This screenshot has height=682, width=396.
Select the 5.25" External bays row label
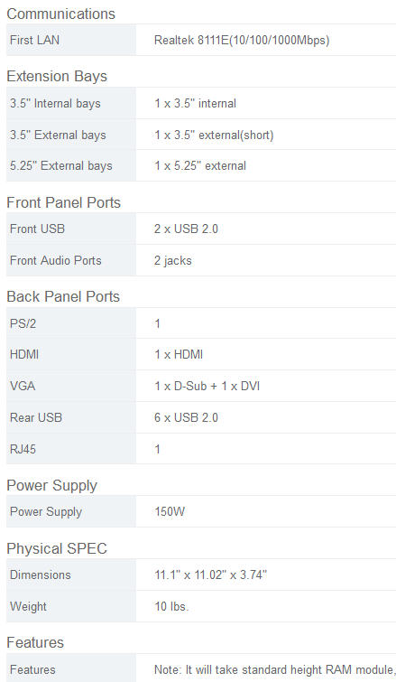point(61,165)
